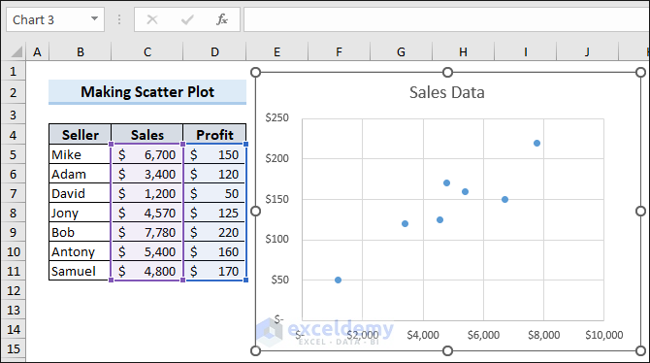This screenshot has height=363, width=650.
Task: Select row 3 header
Action: click(x=14, y=115)
